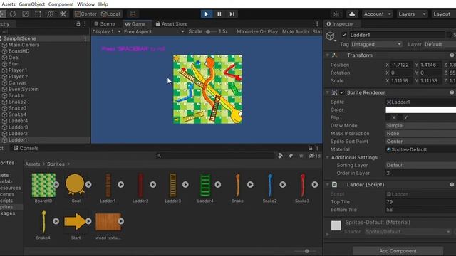Switch to the Asset Store tab
The image size is (456, 256).
[x=172, y=23]
